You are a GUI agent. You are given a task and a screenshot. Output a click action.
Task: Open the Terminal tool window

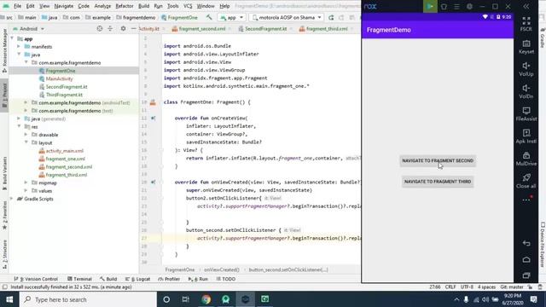[x=79, y=279]
